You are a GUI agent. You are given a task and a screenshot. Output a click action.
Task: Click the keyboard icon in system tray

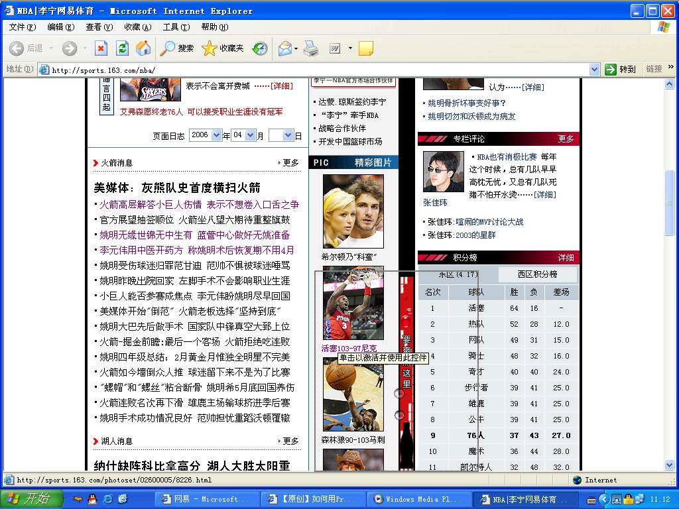point(591,500)
